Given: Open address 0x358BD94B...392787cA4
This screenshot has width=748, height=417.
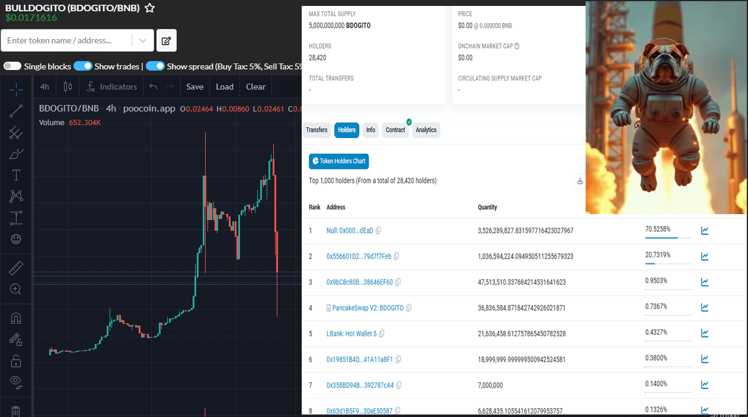Looking at the screenshot, I should [360, 386].
